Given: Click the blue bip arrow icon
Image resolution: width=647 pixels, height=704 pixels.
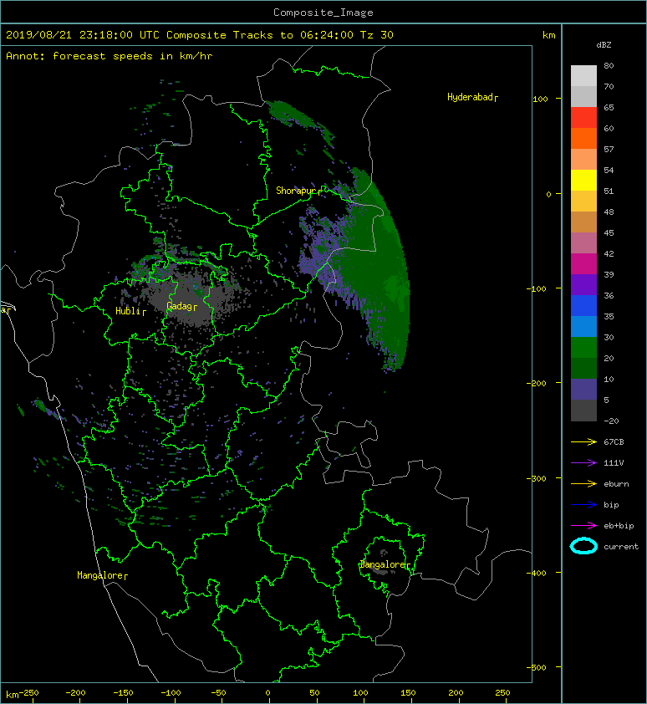Looking at the screenshot, I should 583,505.
